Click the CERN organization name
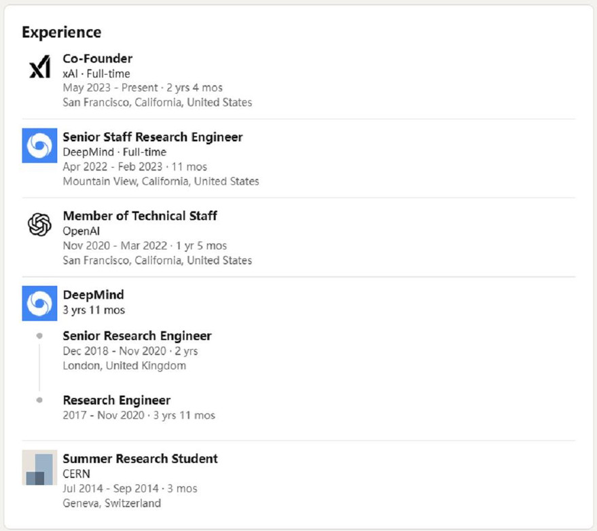597x531 pixels. point(76,474)
